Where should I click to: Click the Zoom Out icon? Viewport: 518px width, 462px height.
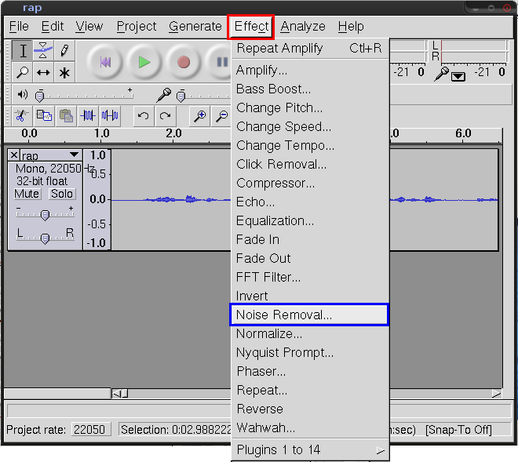[221, 115]
